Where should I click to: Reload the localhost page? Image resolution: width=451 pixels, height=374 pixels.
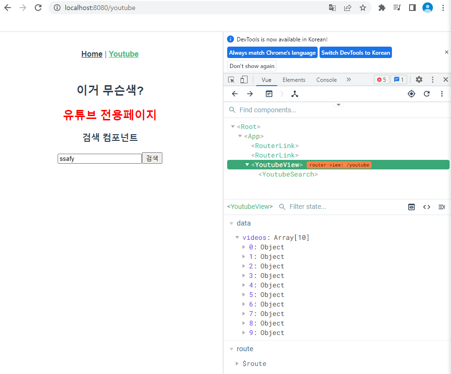(x=38, y=8)
